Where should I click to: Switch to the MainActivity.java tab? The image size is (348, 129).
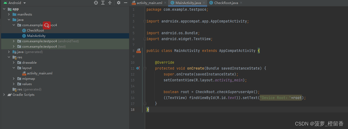point(188,3)
